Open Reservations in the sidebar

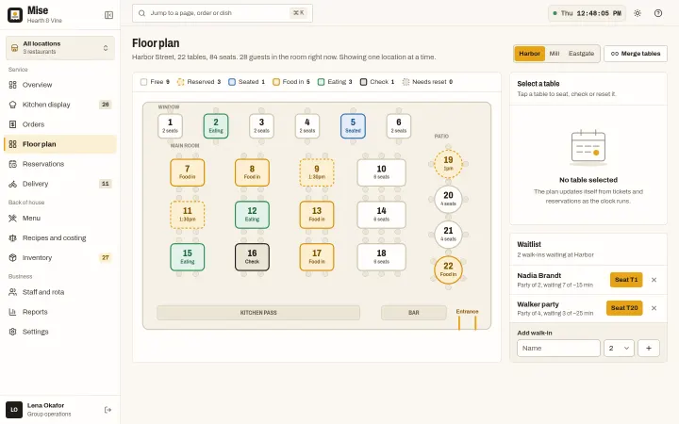tap(60, 164)
